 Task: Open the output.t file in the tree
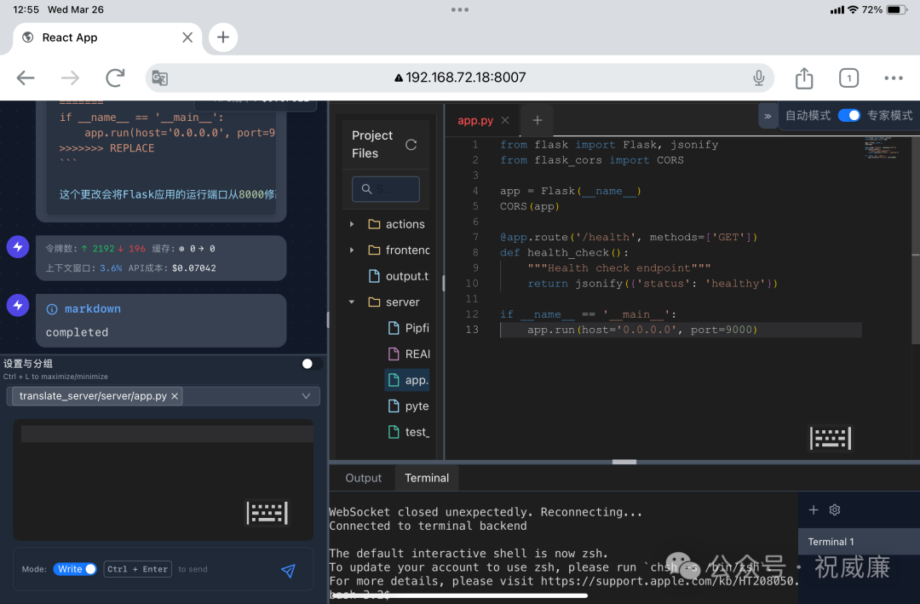(399, 276)
